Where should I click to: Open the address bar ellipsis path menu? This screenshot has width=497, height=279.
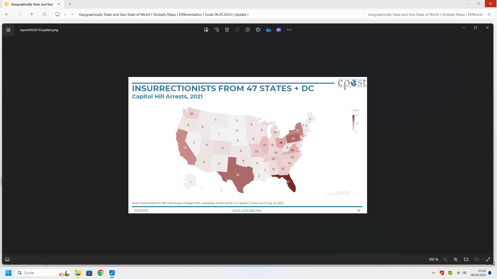(x=73, y=14)
